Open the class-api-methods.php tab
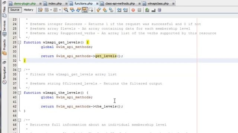This screenshot has width=238, height=133. pyautogui.click(x=120, y=3)
